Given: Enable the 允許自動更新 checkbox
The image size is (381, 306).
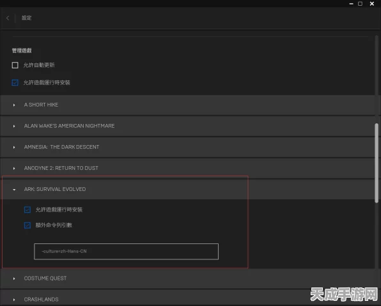Looking at the screenshot, I should (x=15, y=65).
